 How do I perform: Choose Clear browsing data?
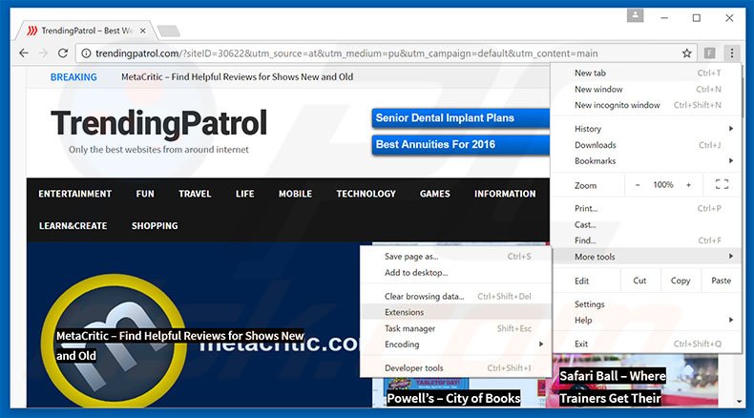click(455, 296)
